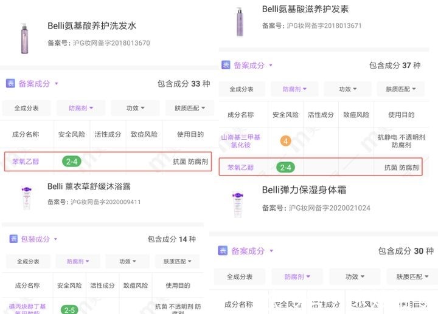The height and width of the screenshot is (314, 438).
Task: Tap the table icon beside 备案成分 in shampoo panel
Action: (x=10, y=83)
